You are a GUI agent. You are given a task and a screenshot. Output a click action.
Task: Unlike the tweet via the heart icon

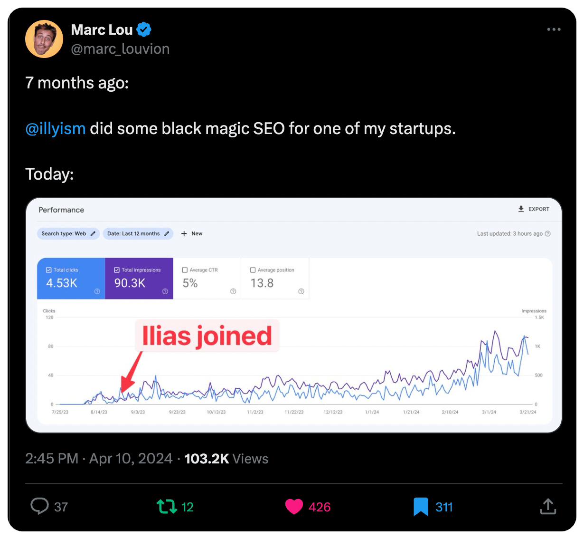(294, 507)
